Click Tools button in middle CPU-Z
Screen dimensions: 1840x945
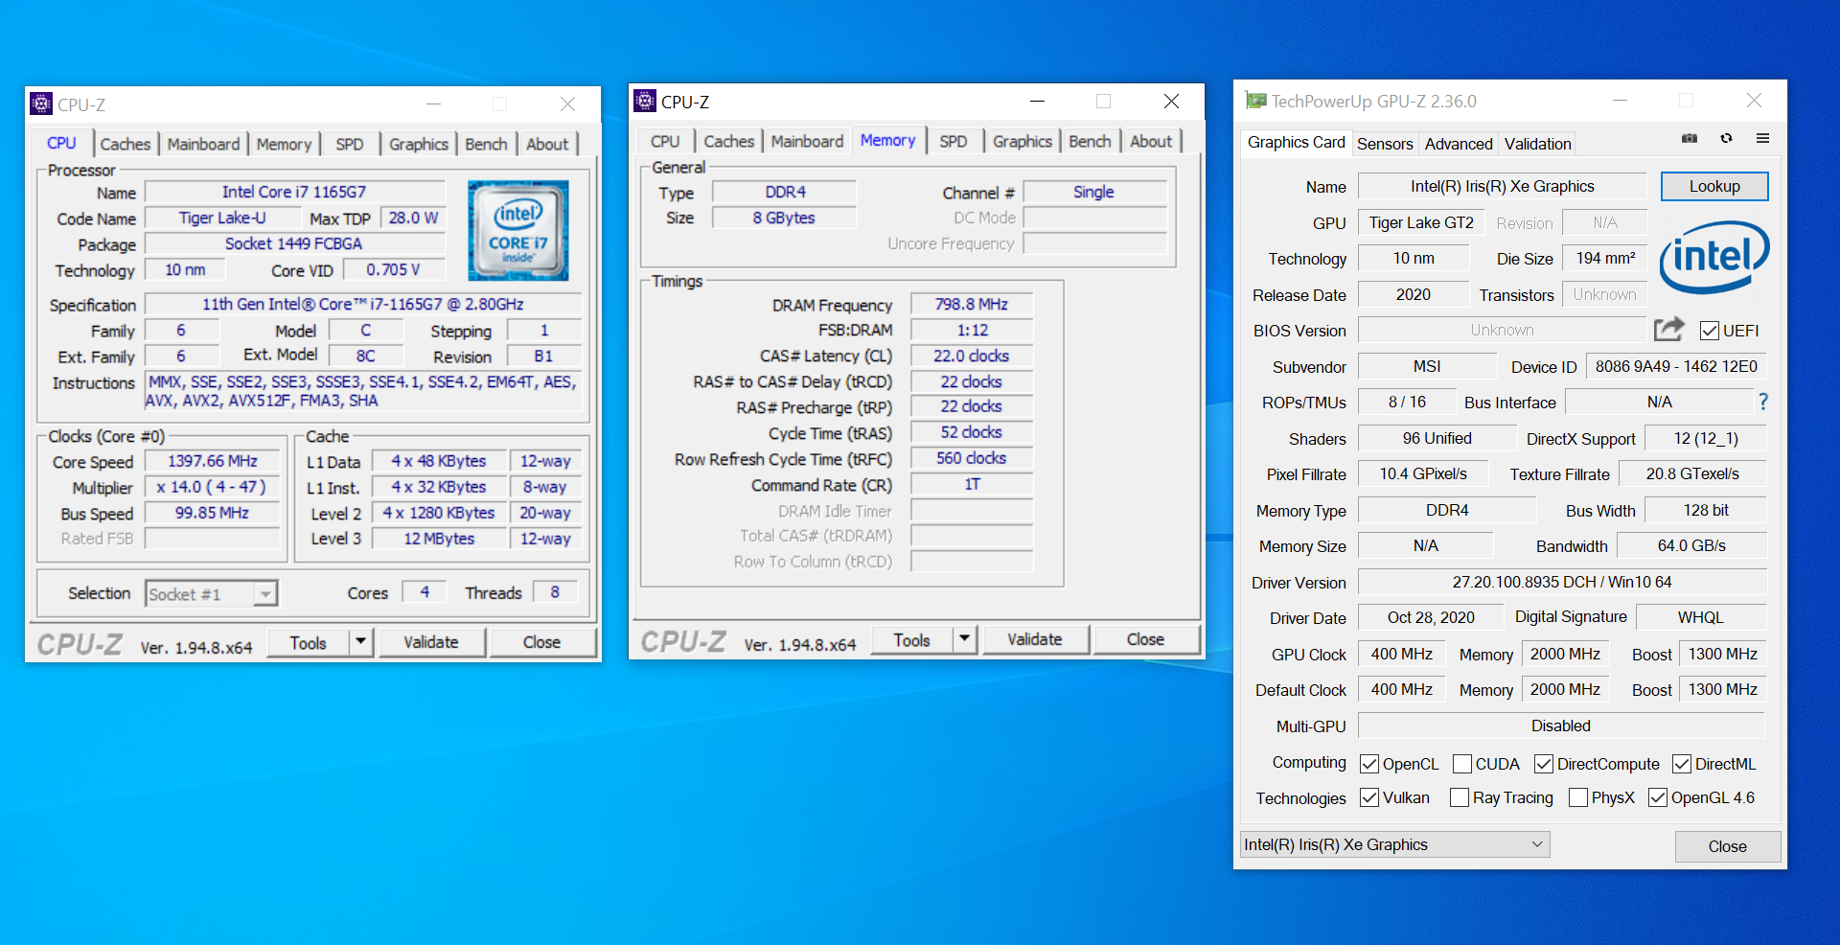pyautogui.click(x=911, y=639)
